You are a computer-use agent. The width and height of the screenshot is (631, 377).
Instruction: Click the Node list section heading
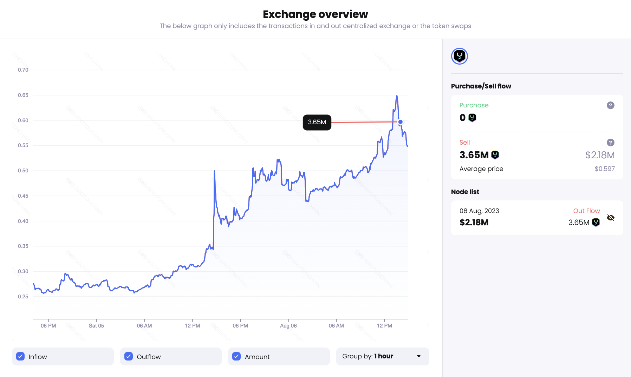coord(465,192)
